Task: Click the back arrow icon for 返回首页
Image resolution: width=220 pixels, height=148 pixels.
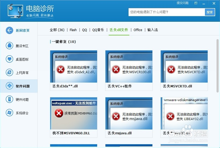Action: coord(9,30)
